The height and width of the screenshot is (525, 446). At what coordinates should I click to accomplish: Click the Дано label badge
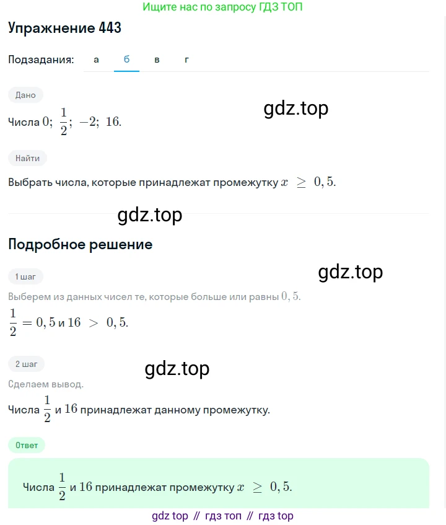coord(26,95)
